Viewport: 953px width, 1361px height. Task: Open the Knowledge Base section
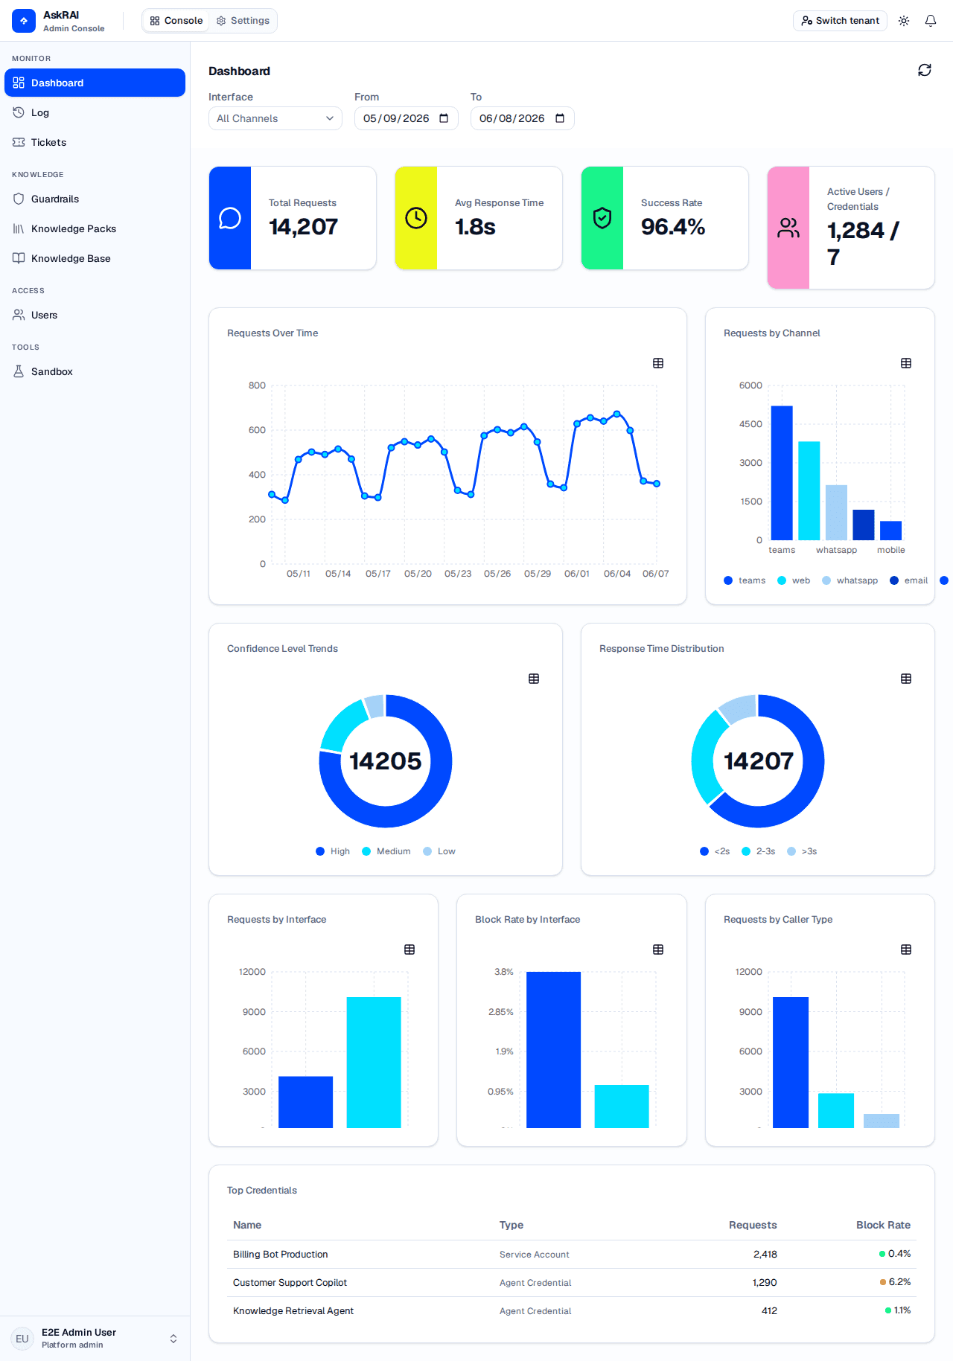point(95,258)
